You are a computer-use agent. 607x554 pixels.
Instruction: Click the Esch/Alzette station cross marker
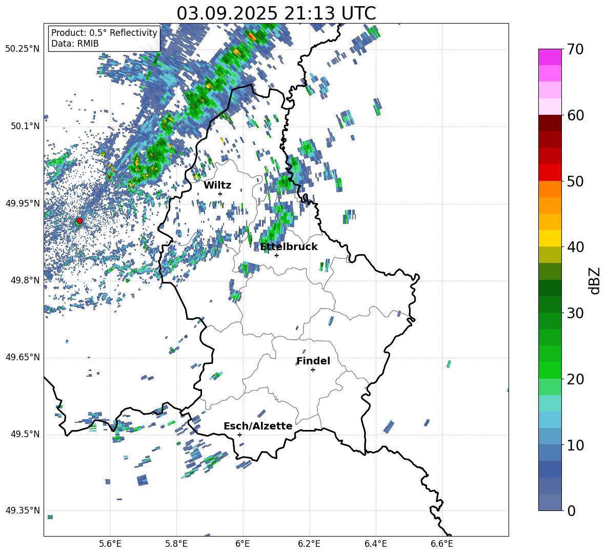pos(239,435)
